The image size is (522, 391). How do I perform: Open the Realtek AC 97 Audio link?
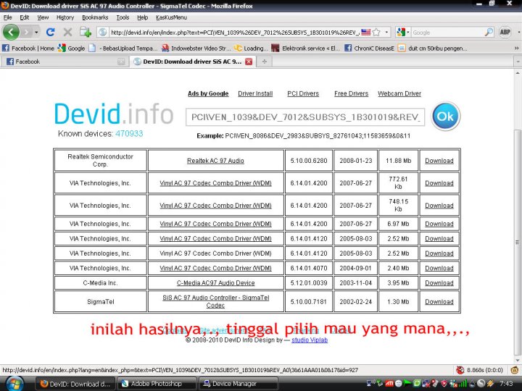coord(215,161)
